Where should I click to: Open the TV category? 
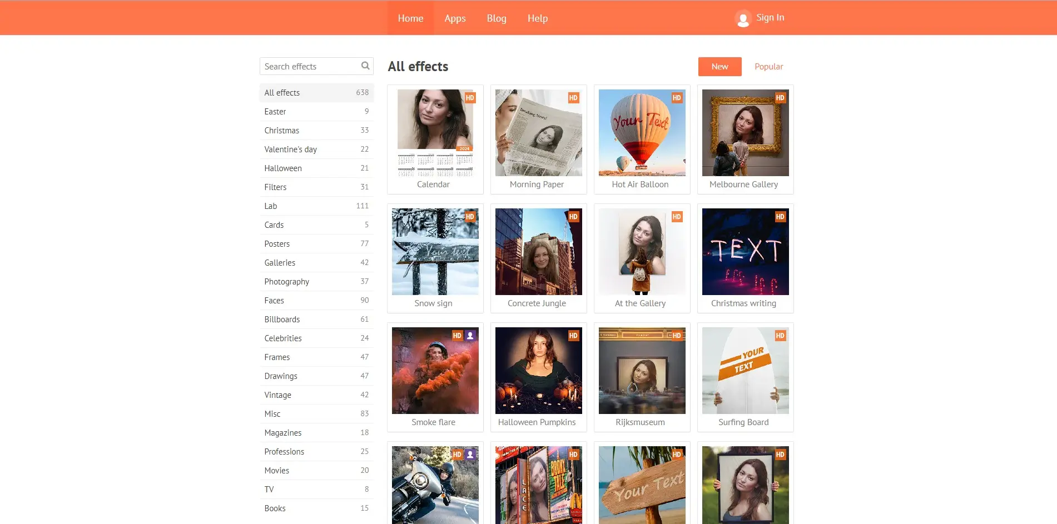coord(316,490)
